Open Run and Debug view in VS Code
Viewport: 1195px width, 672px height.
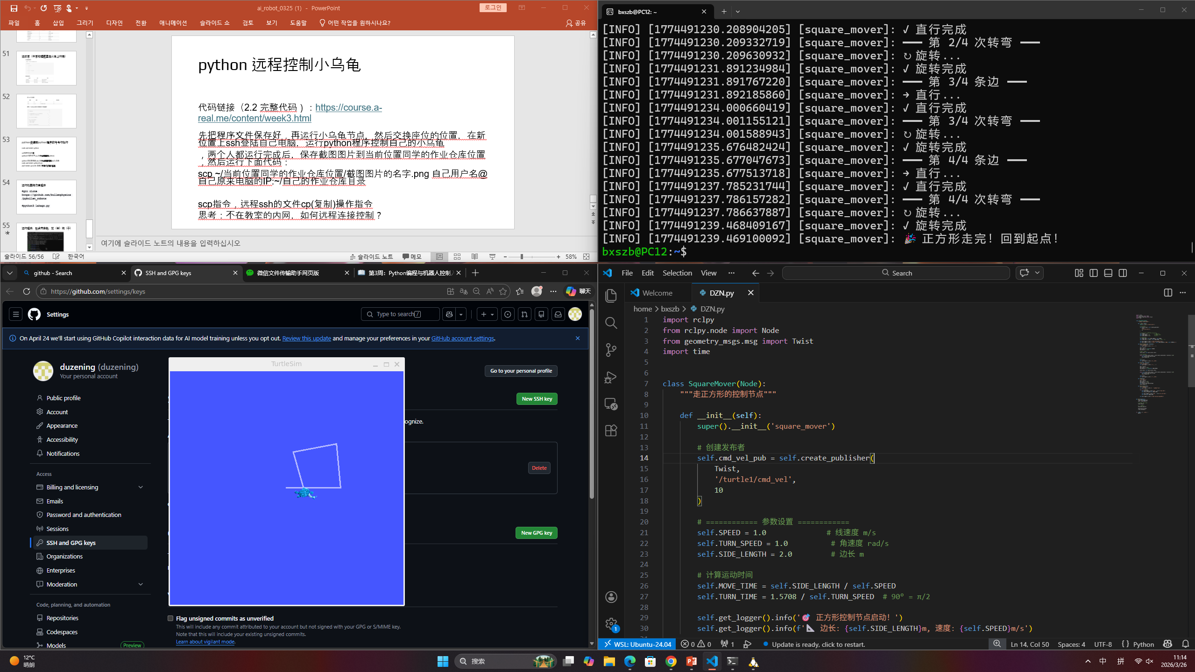point(611,377)
